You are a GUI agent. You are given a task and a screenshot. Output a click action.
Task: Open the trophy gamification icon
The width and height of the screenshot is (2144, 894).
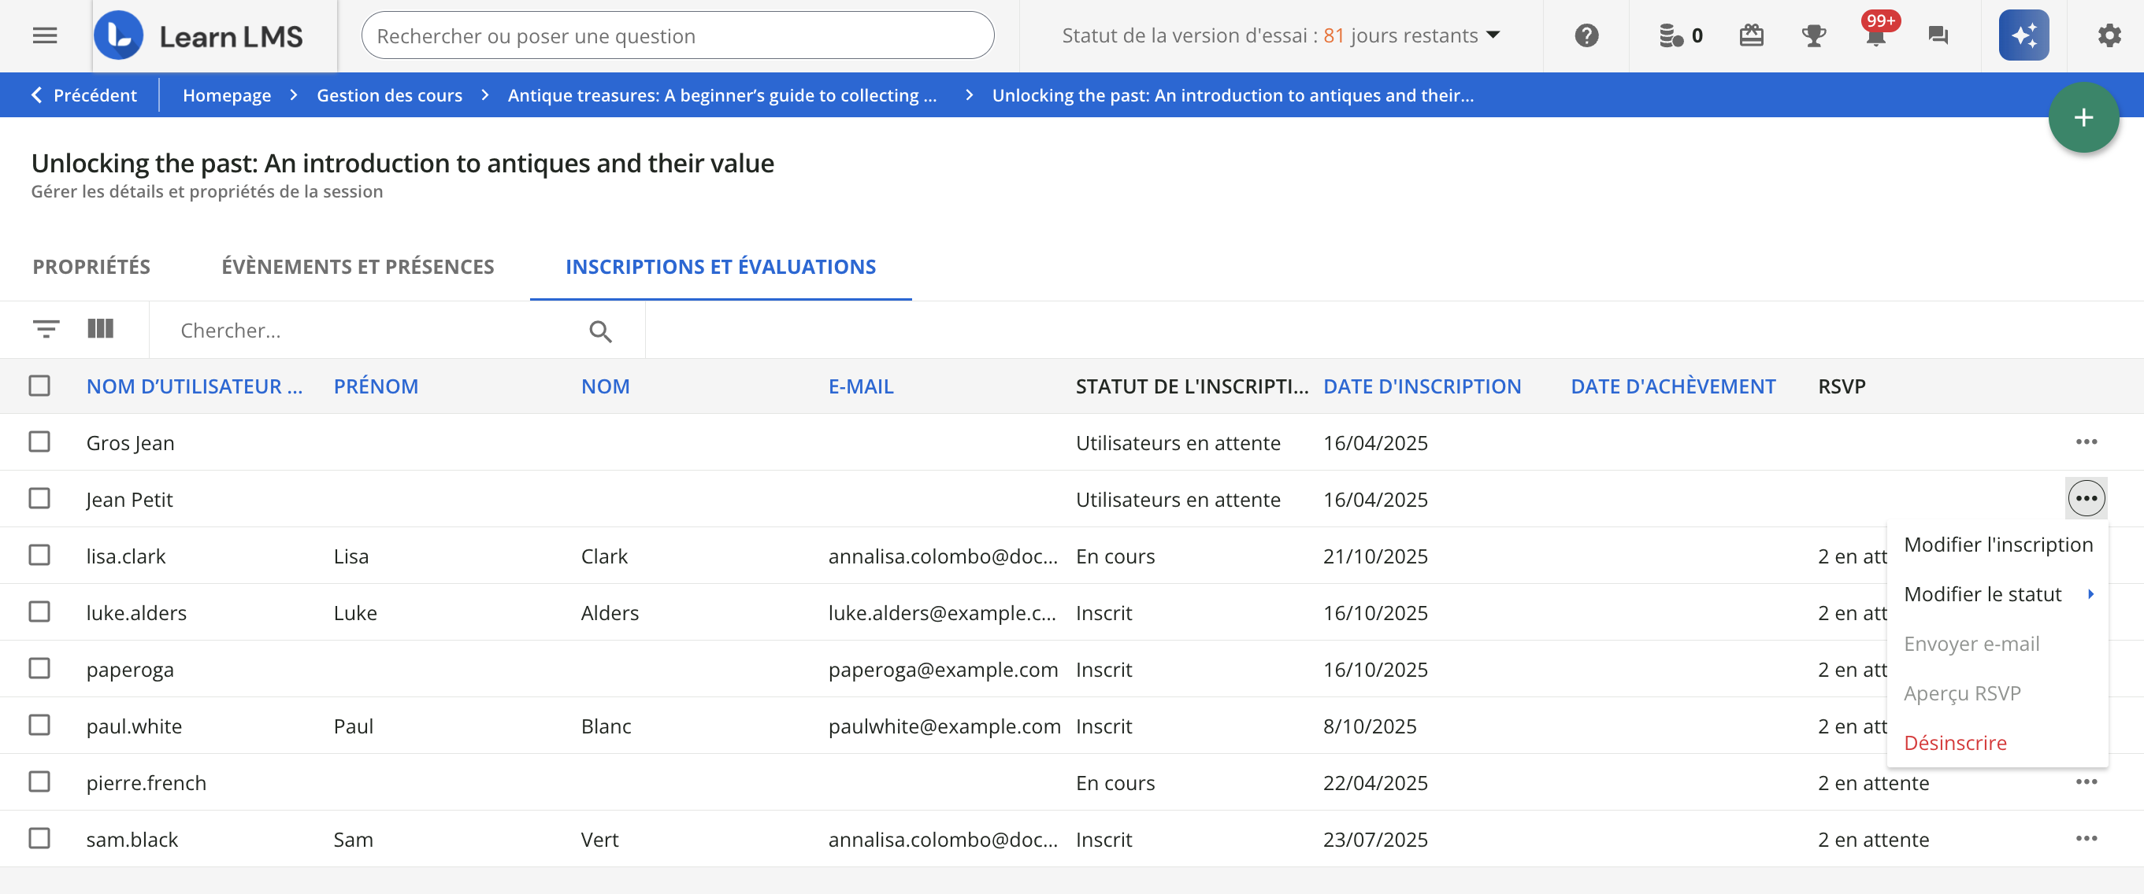[x=1813, y=35]
